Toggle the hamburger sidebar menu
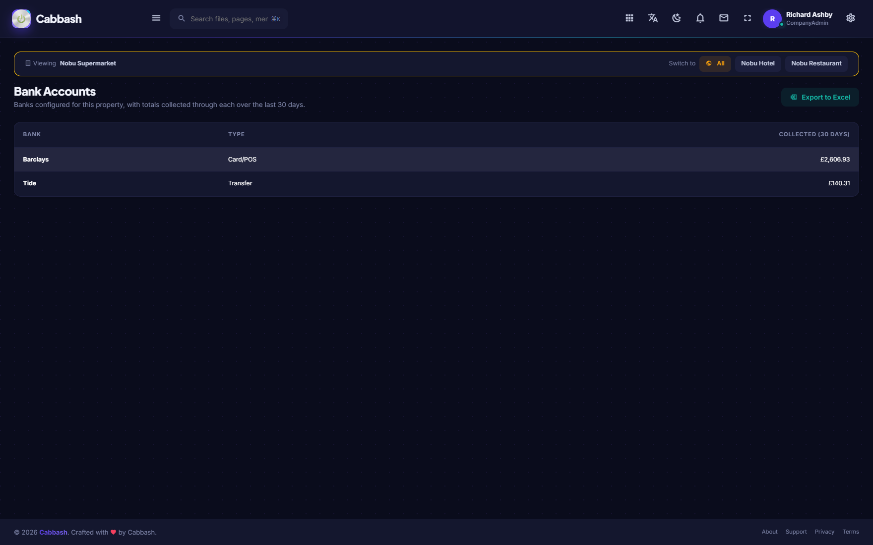 click(x=156, y=18)
